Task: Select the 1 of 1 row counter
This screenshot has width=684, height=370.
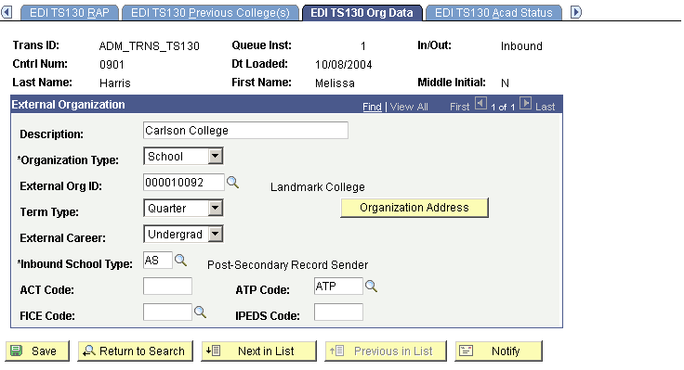Action: [503, 107]
